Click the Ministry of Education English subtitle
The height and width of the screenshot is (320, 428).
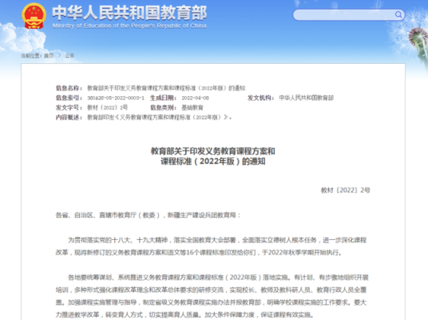[129, 26]
